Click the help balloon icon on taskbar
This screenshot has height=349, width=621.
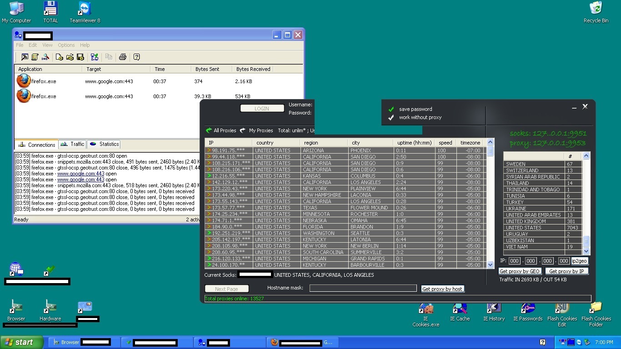(542, 342)
